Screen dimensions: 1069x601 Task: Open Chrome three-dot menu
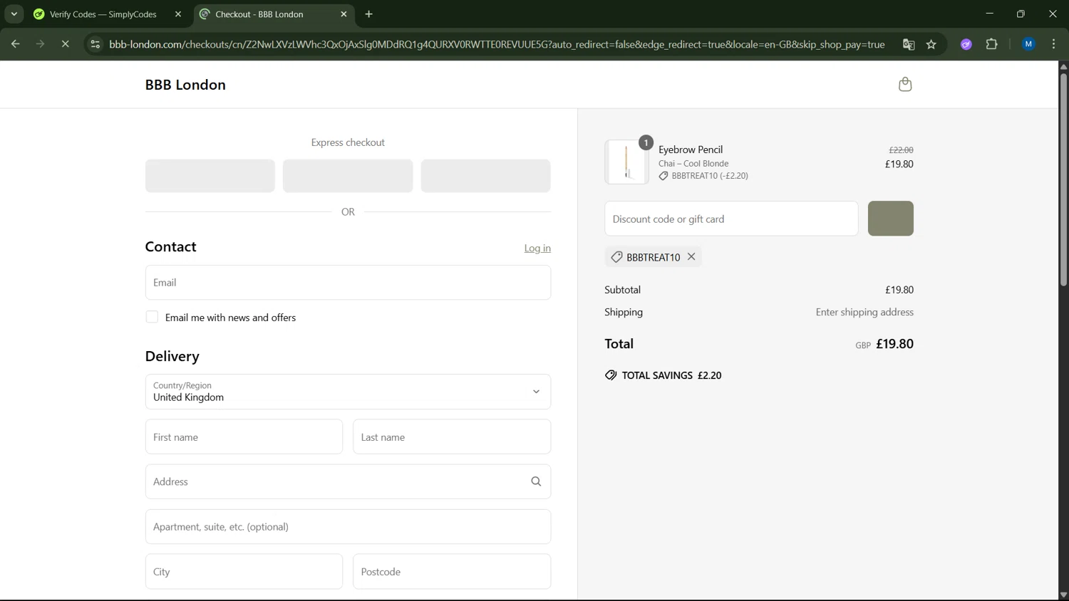click(x=1054, y=44)
